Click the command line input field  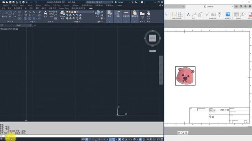click(82, 136)
